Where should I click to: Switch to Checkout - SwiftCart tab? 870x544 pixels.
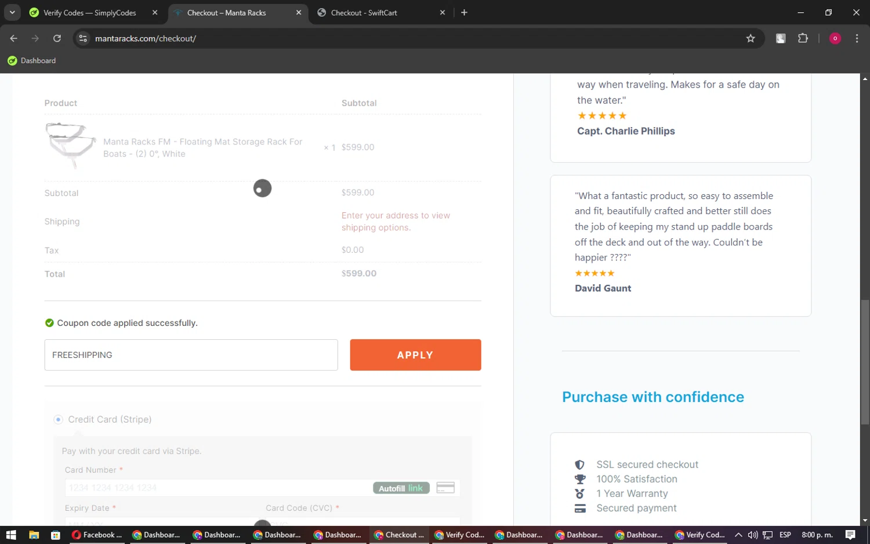(364, 13)
